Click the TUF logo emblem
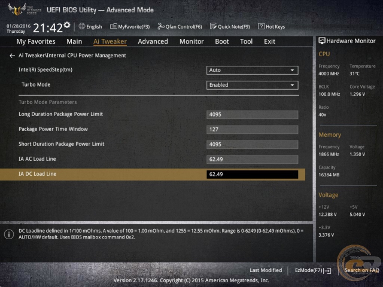 [x=17, y=9]
